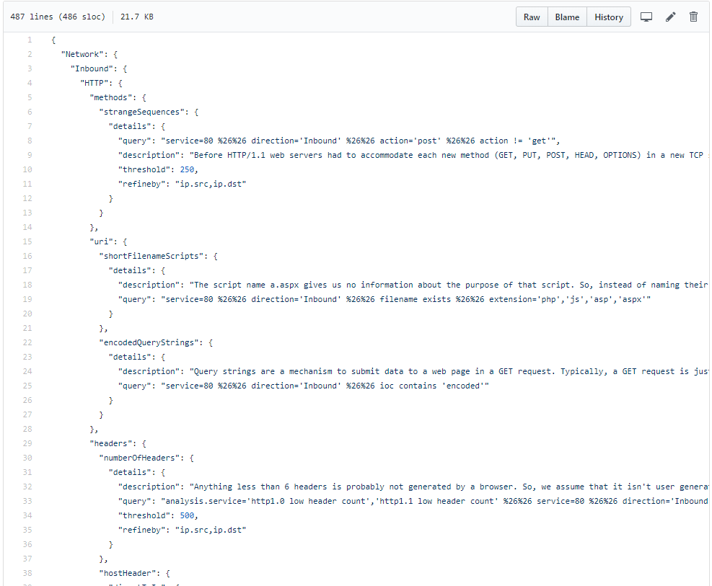Click the pencil edit file icon

point(670,17)
